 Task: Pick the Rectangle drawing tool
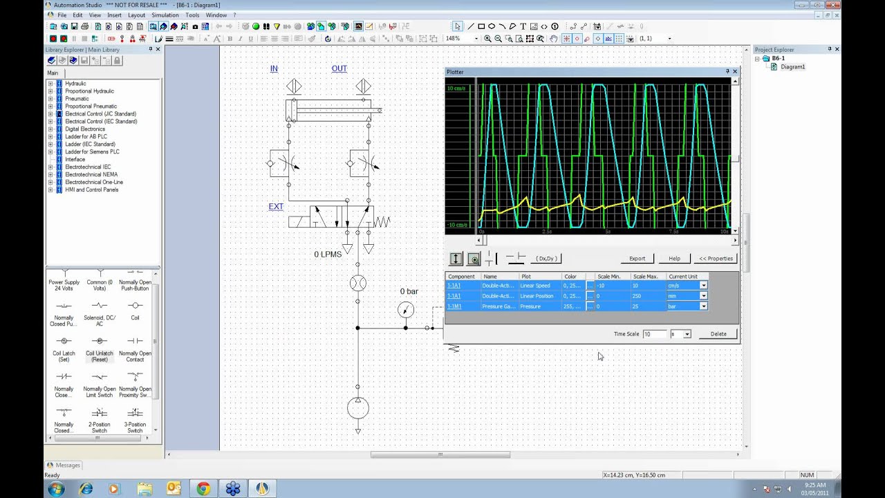[481, 26]
